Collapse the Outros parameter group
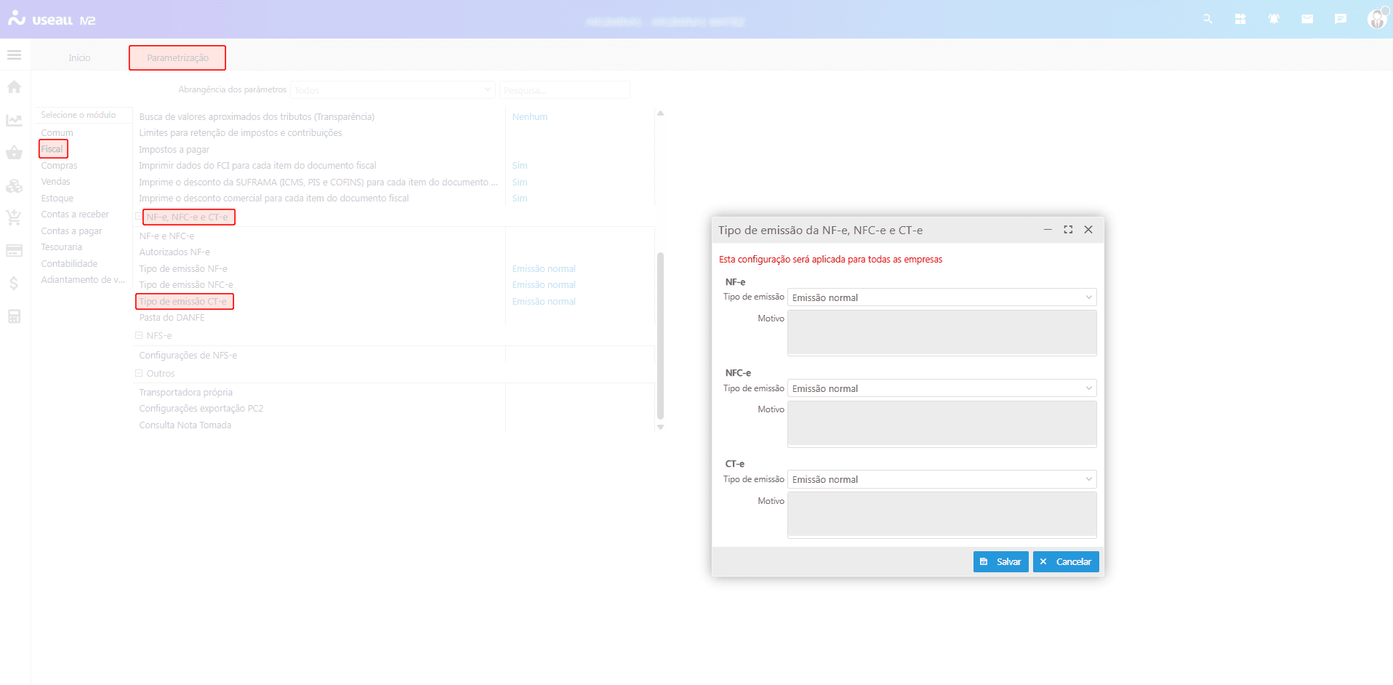Screen dimensions: 1393x685 [139, 374]
